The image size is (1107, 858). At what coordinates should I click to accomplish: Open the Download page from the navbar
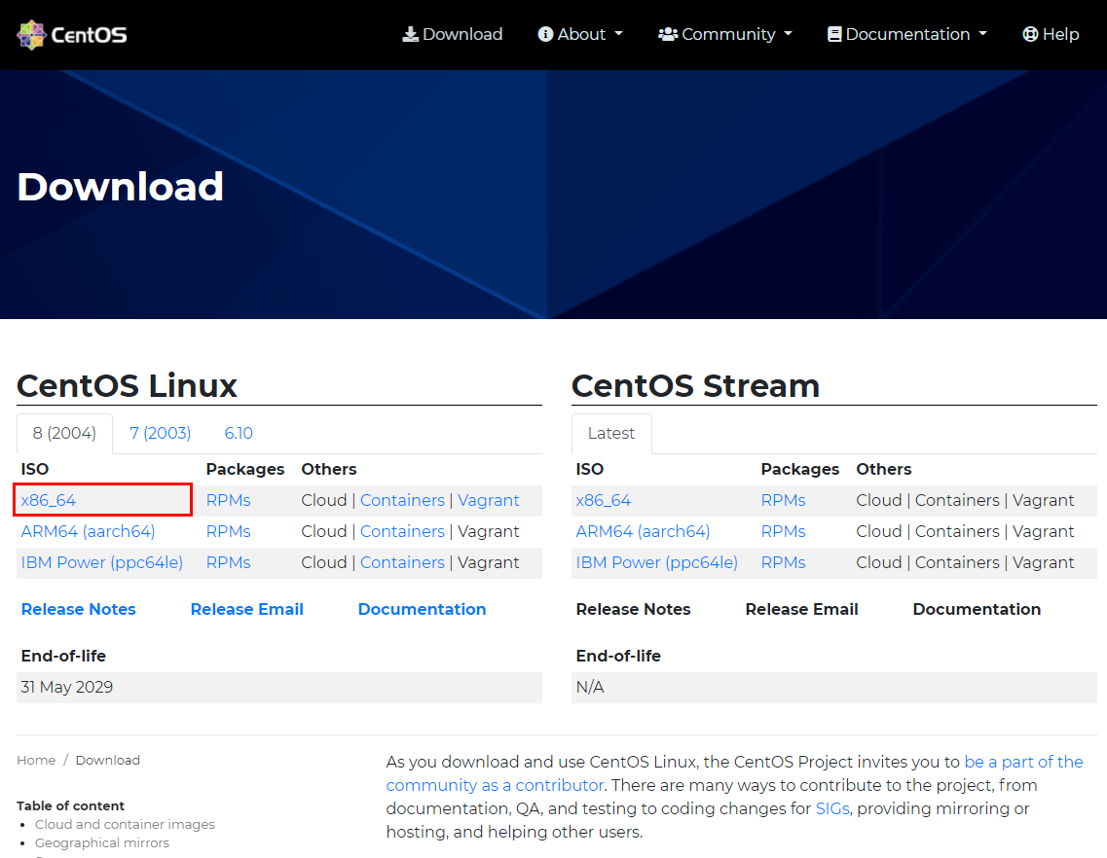453,35
